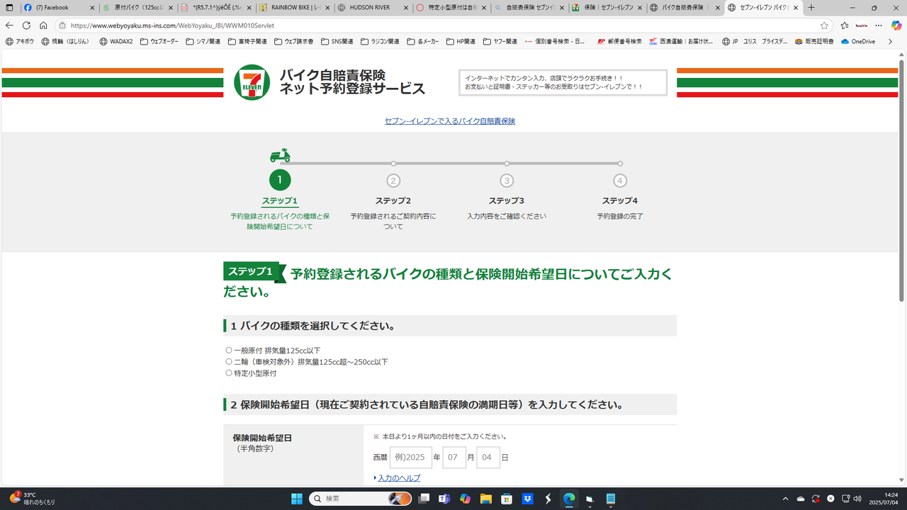
Task: Open the 西濃運輸 bookmark
Action: point(681,42)
